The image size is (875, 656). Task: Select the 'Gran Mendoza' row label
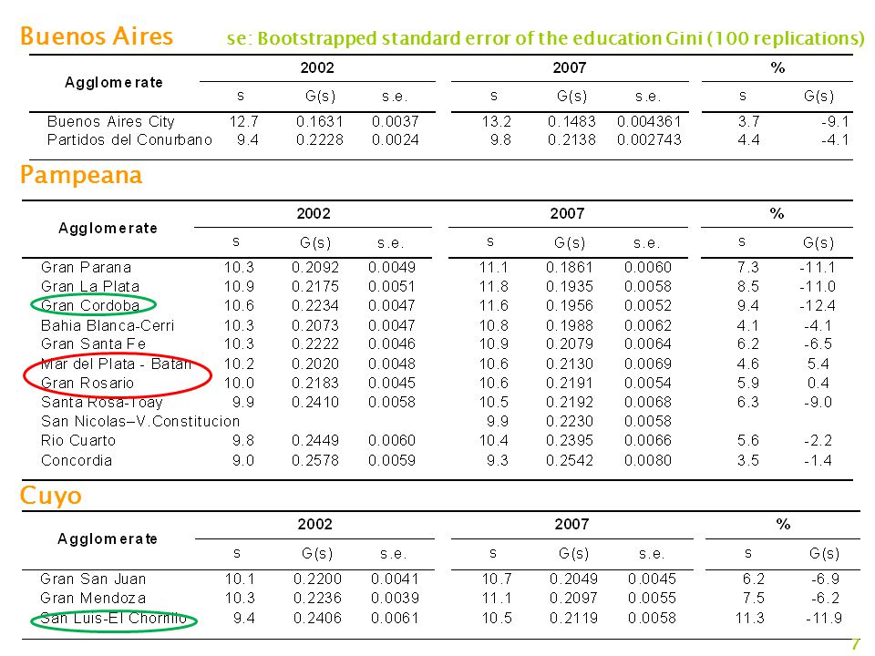click(x=93, y=598)
